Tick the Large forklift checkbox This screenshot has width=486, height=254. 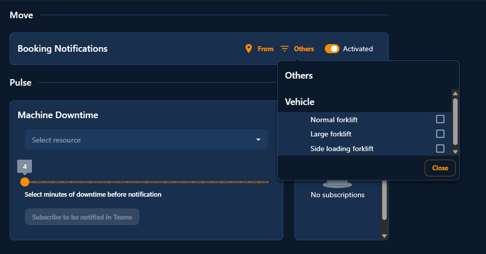(440, 134)
